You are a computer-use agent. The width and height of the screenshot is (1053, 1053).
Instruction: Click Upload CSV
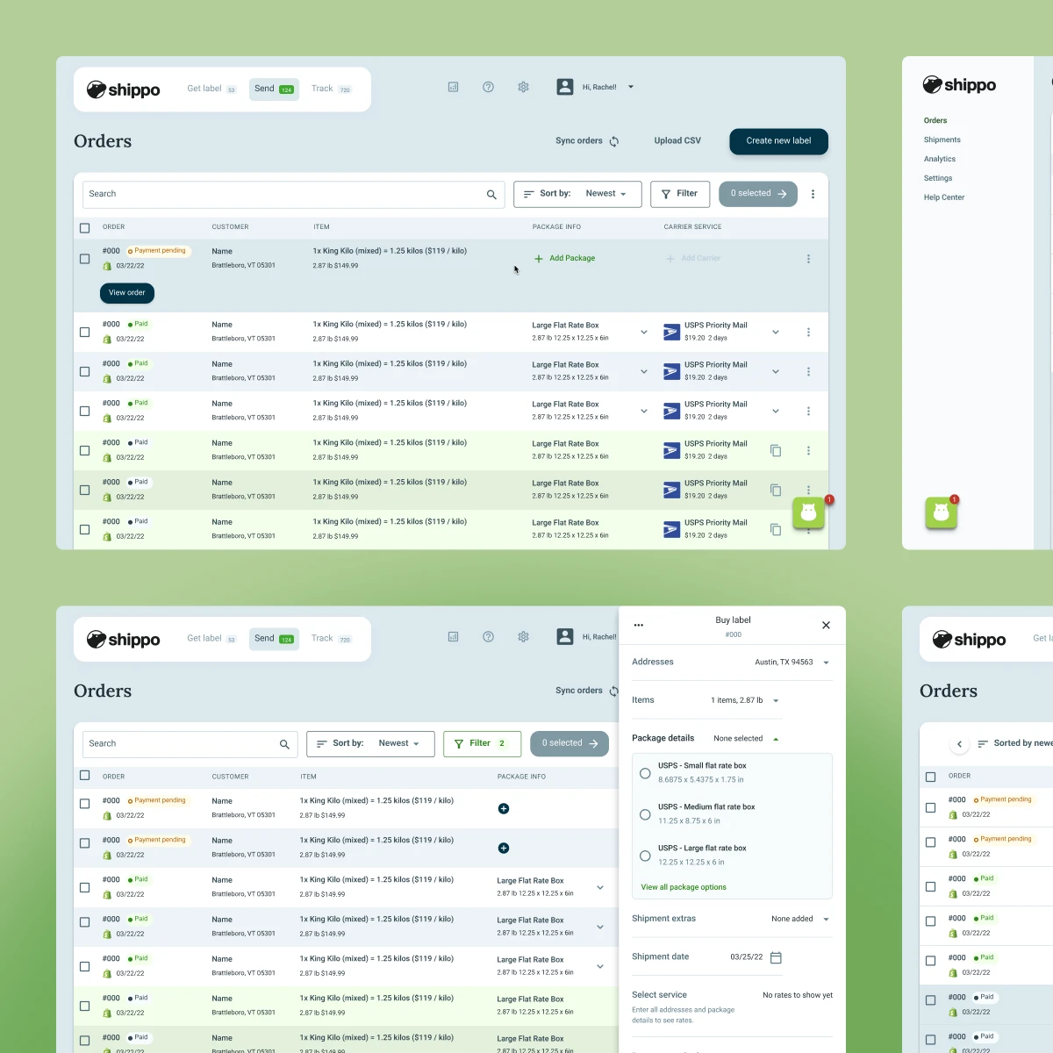point(677,140)
